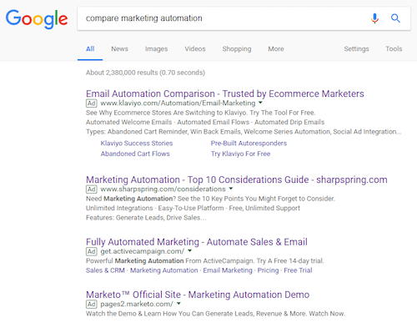
Task: Click 'About 2,380,000 results' stats text
Action: (145, 73)
